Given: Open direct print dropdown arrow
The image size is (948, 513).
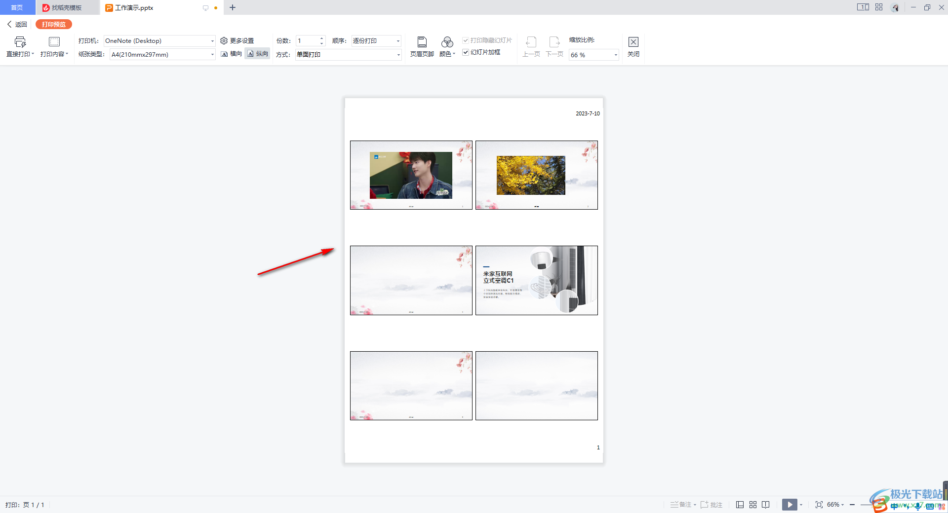Looking at the screenshot, I should (33, 54).
